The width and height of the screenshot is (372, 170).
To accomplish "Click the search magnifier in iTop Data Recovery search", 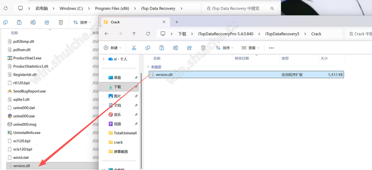I will click(272, 8).
